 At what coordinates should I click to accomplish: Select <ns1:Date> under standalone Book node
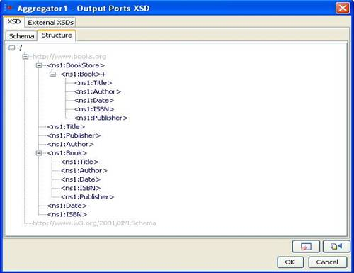(81, 179)
